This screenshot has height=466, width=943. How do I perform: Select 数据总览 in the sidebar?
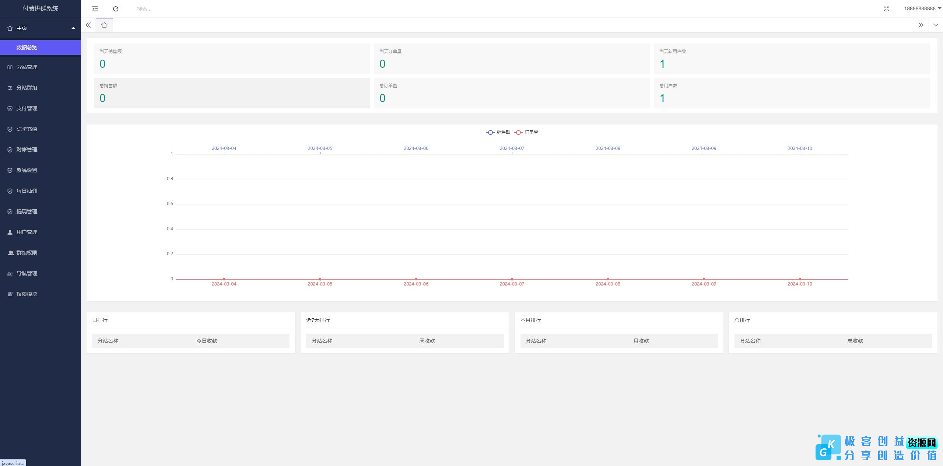click(27, 48)
